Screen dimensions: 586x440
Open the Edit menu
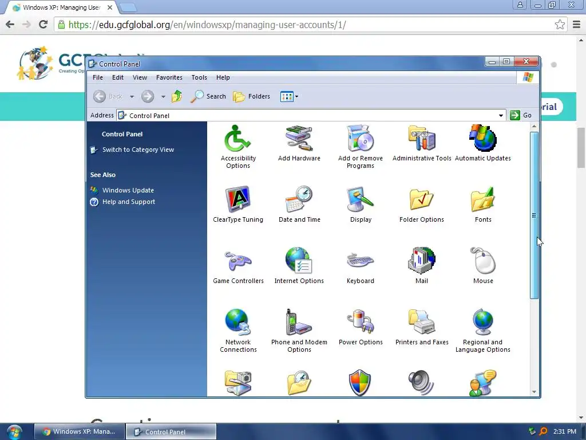[118, 77]
